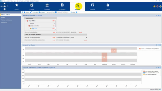Open the Ajouter dropdown
Screen dimensions: 162x91
click(27, 12)
